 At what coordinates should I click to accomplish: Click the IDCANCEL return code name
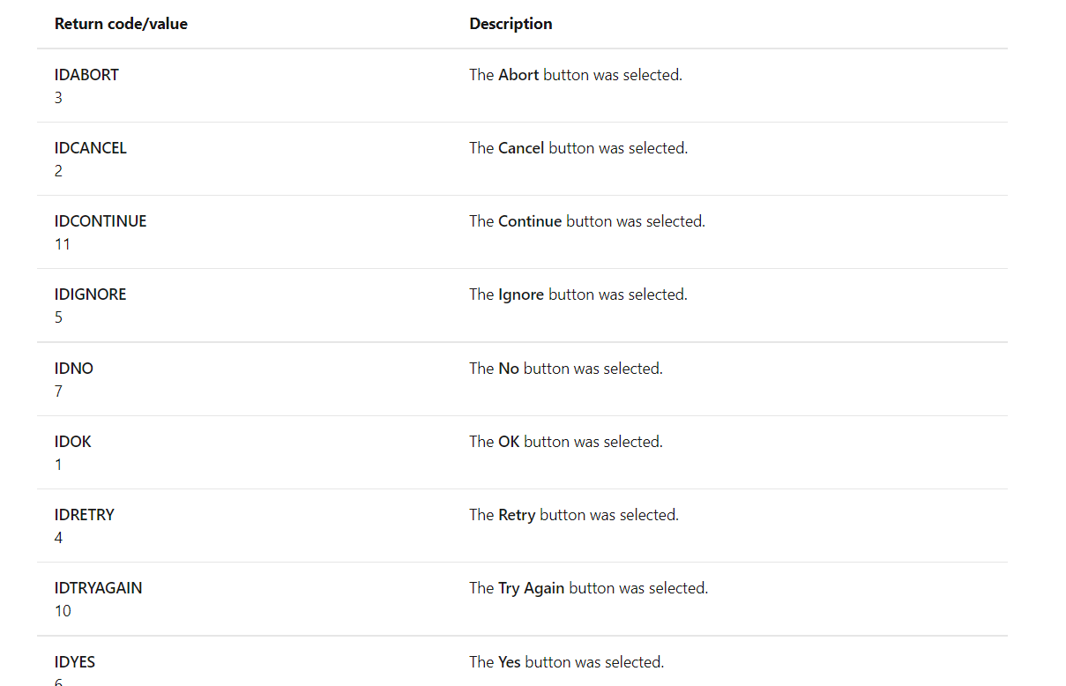pyautogui.click(x=91, y=148)
